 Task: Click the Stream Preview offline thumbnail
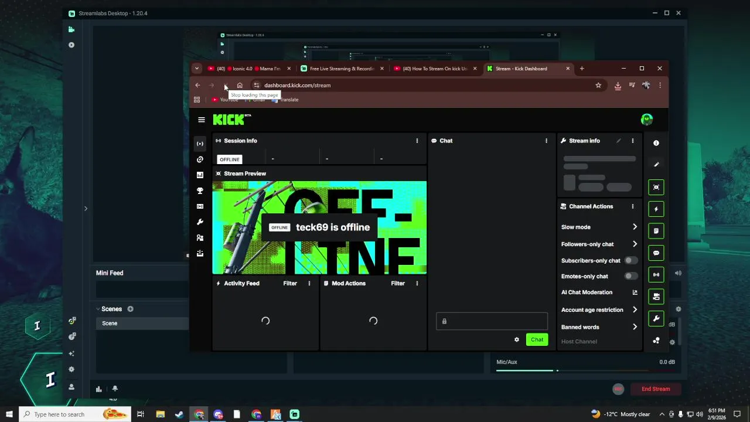point(319,227)
